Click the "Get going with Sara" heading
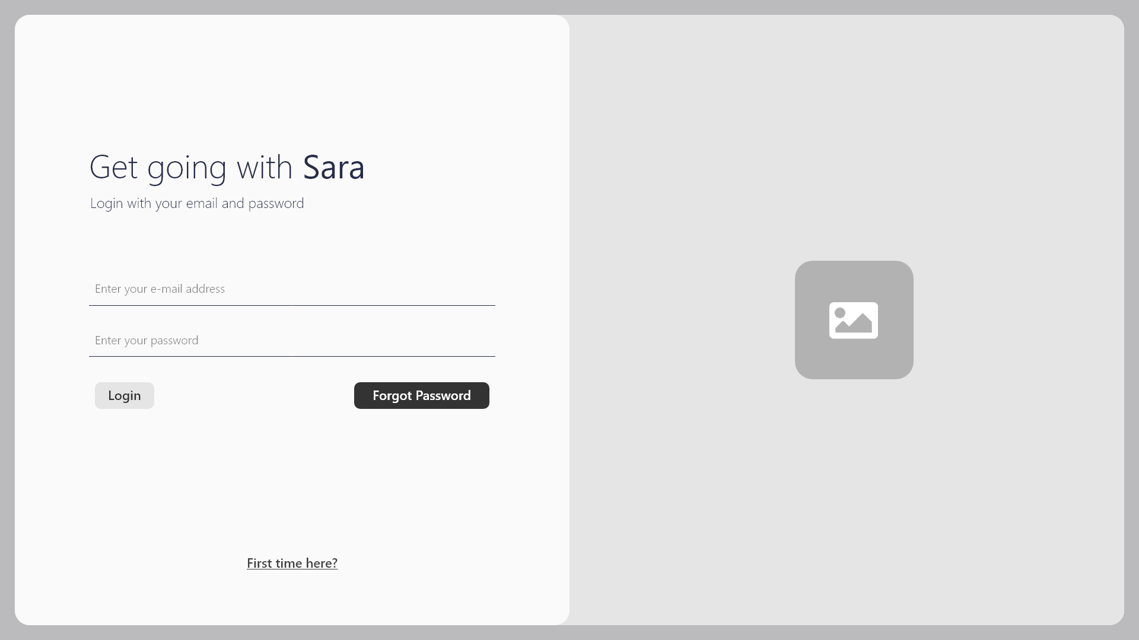The image size is (1139, 640). point(227,167)
